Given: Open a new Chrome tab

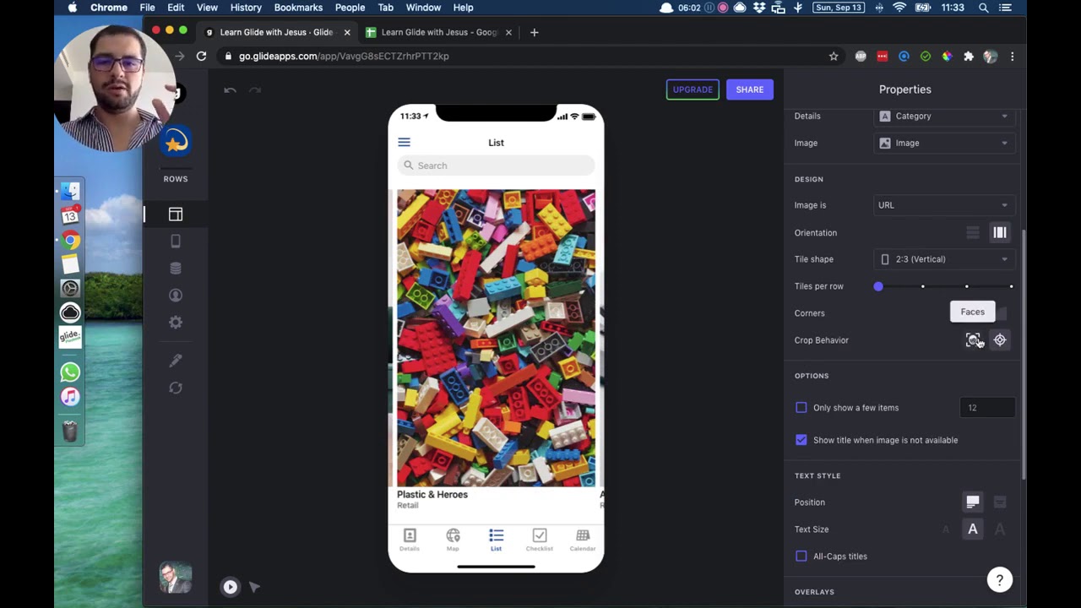Looking at the screenshot, I should click(534, 32).
